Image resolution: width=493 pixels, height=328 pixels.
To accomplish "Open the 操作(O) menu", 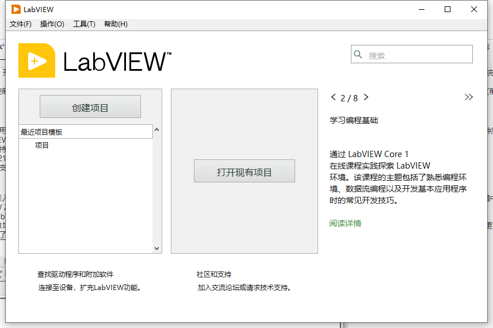I will 52,24.
